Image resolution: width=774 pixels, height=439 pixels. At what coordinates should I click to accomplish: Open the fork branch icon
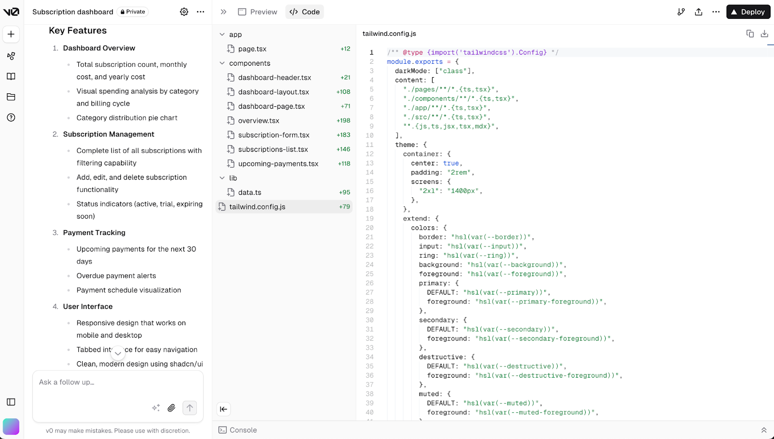coord(681,12)
